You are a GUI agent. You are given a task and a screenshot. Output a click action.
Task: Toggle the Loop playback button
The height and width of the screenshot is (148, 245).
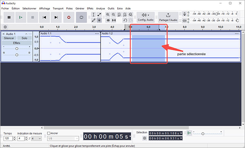tap(81, 17)
